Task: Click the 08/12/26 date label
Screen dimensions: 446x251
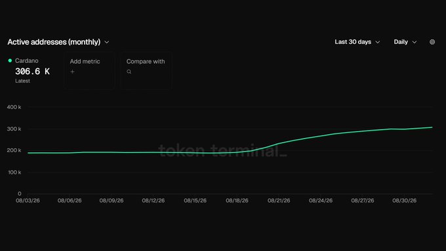Action: [153, 201]
